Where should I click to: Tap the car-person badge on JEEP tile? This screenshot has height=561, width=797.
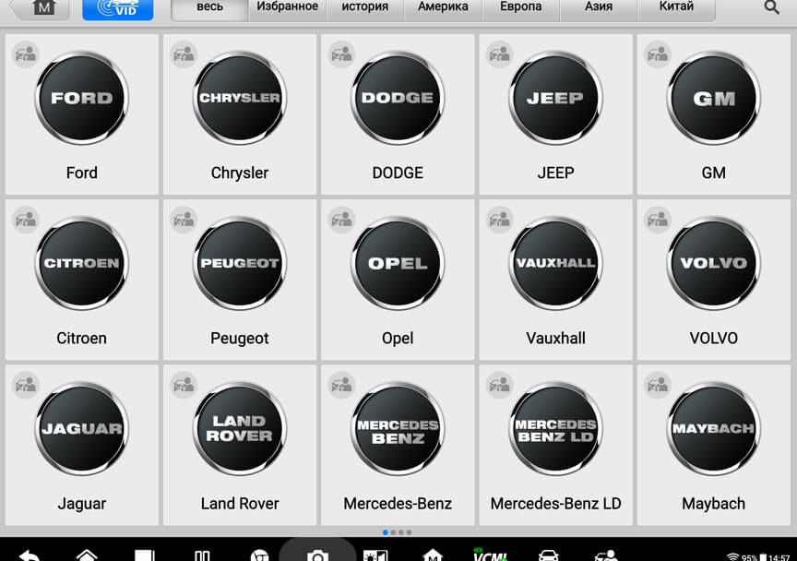[x=500, y=54]
